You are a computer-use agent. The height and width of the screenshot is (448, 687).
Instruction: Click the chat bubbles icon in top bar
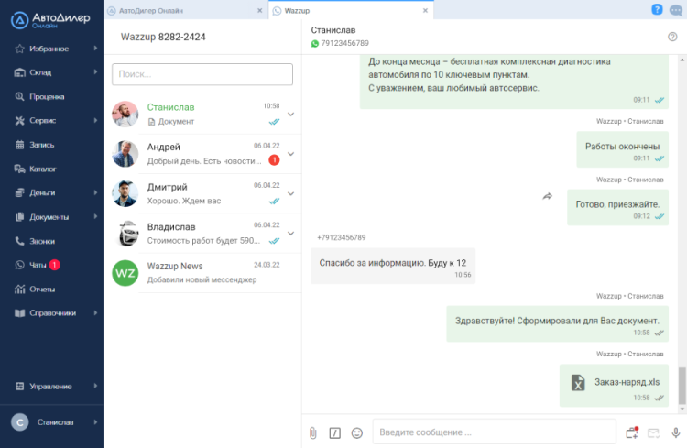pyautogui.click(x=676, y=10)
